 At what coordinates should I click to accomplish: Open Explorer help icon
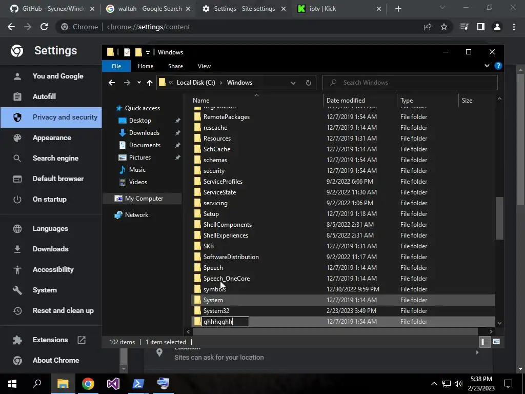click(x=498, y=66)
